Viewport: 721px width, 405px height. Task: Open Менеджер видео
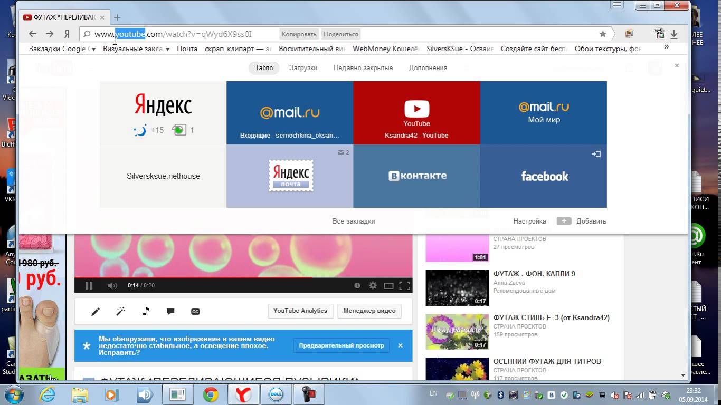pyautogui.click(x=369, y=311)
